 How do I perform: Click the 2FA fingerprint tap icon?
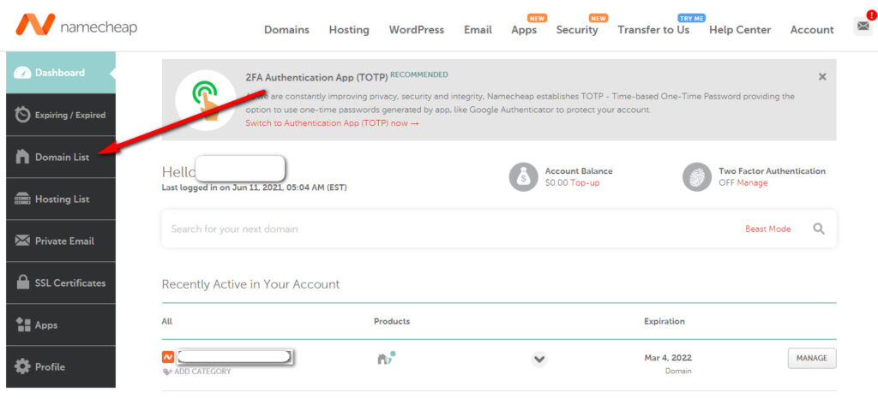pyautogui.click(x=205, y=100)
